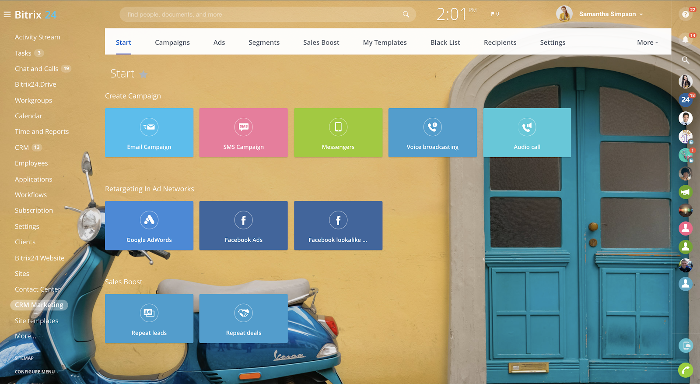Image resolution: width=700 pixels, height=384 pixels.
Task: Click the Google AdWords logo icon
Action: (149, 220)
